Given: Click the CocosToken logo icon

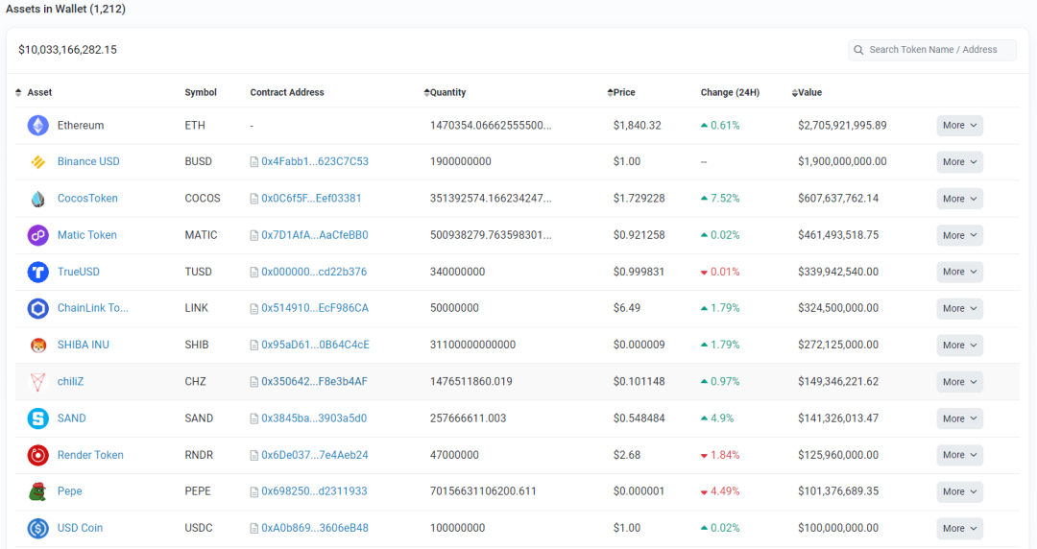Looking at the screenshot, I should coord(37,199).
